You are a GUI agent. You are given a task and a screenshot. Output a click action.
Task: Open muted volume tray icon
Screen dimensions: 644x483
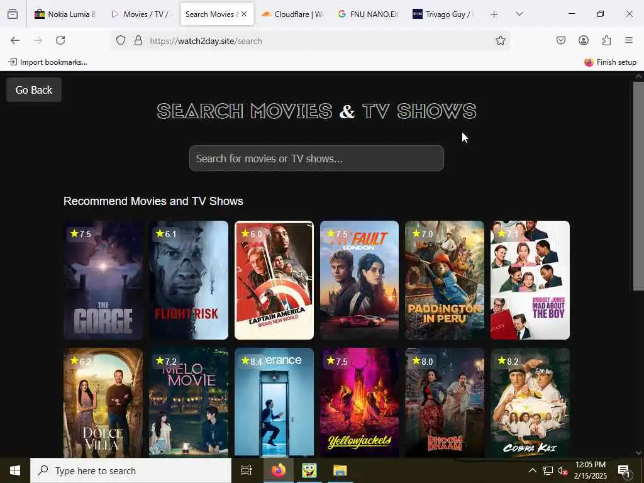tap(562, 470)
